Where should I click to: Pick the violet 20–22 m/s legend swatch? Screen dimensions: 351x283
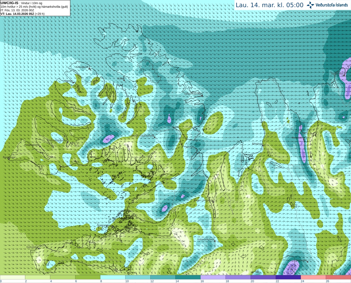263,277
